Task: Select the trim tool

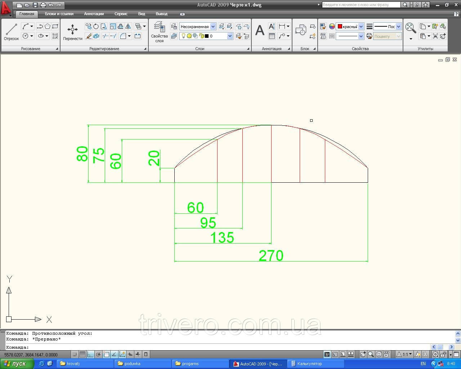Action: pyautogui.click(x=105, y=36)
